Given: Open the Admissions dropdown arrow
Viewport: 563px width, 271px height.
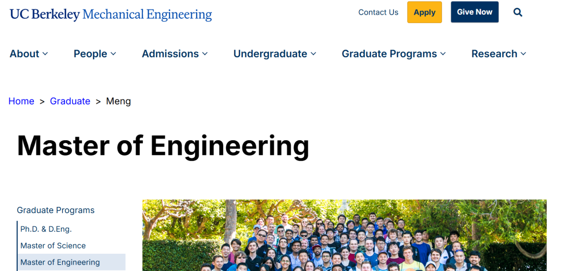Looking at the screenshot, I should click(x=205, y=54).
